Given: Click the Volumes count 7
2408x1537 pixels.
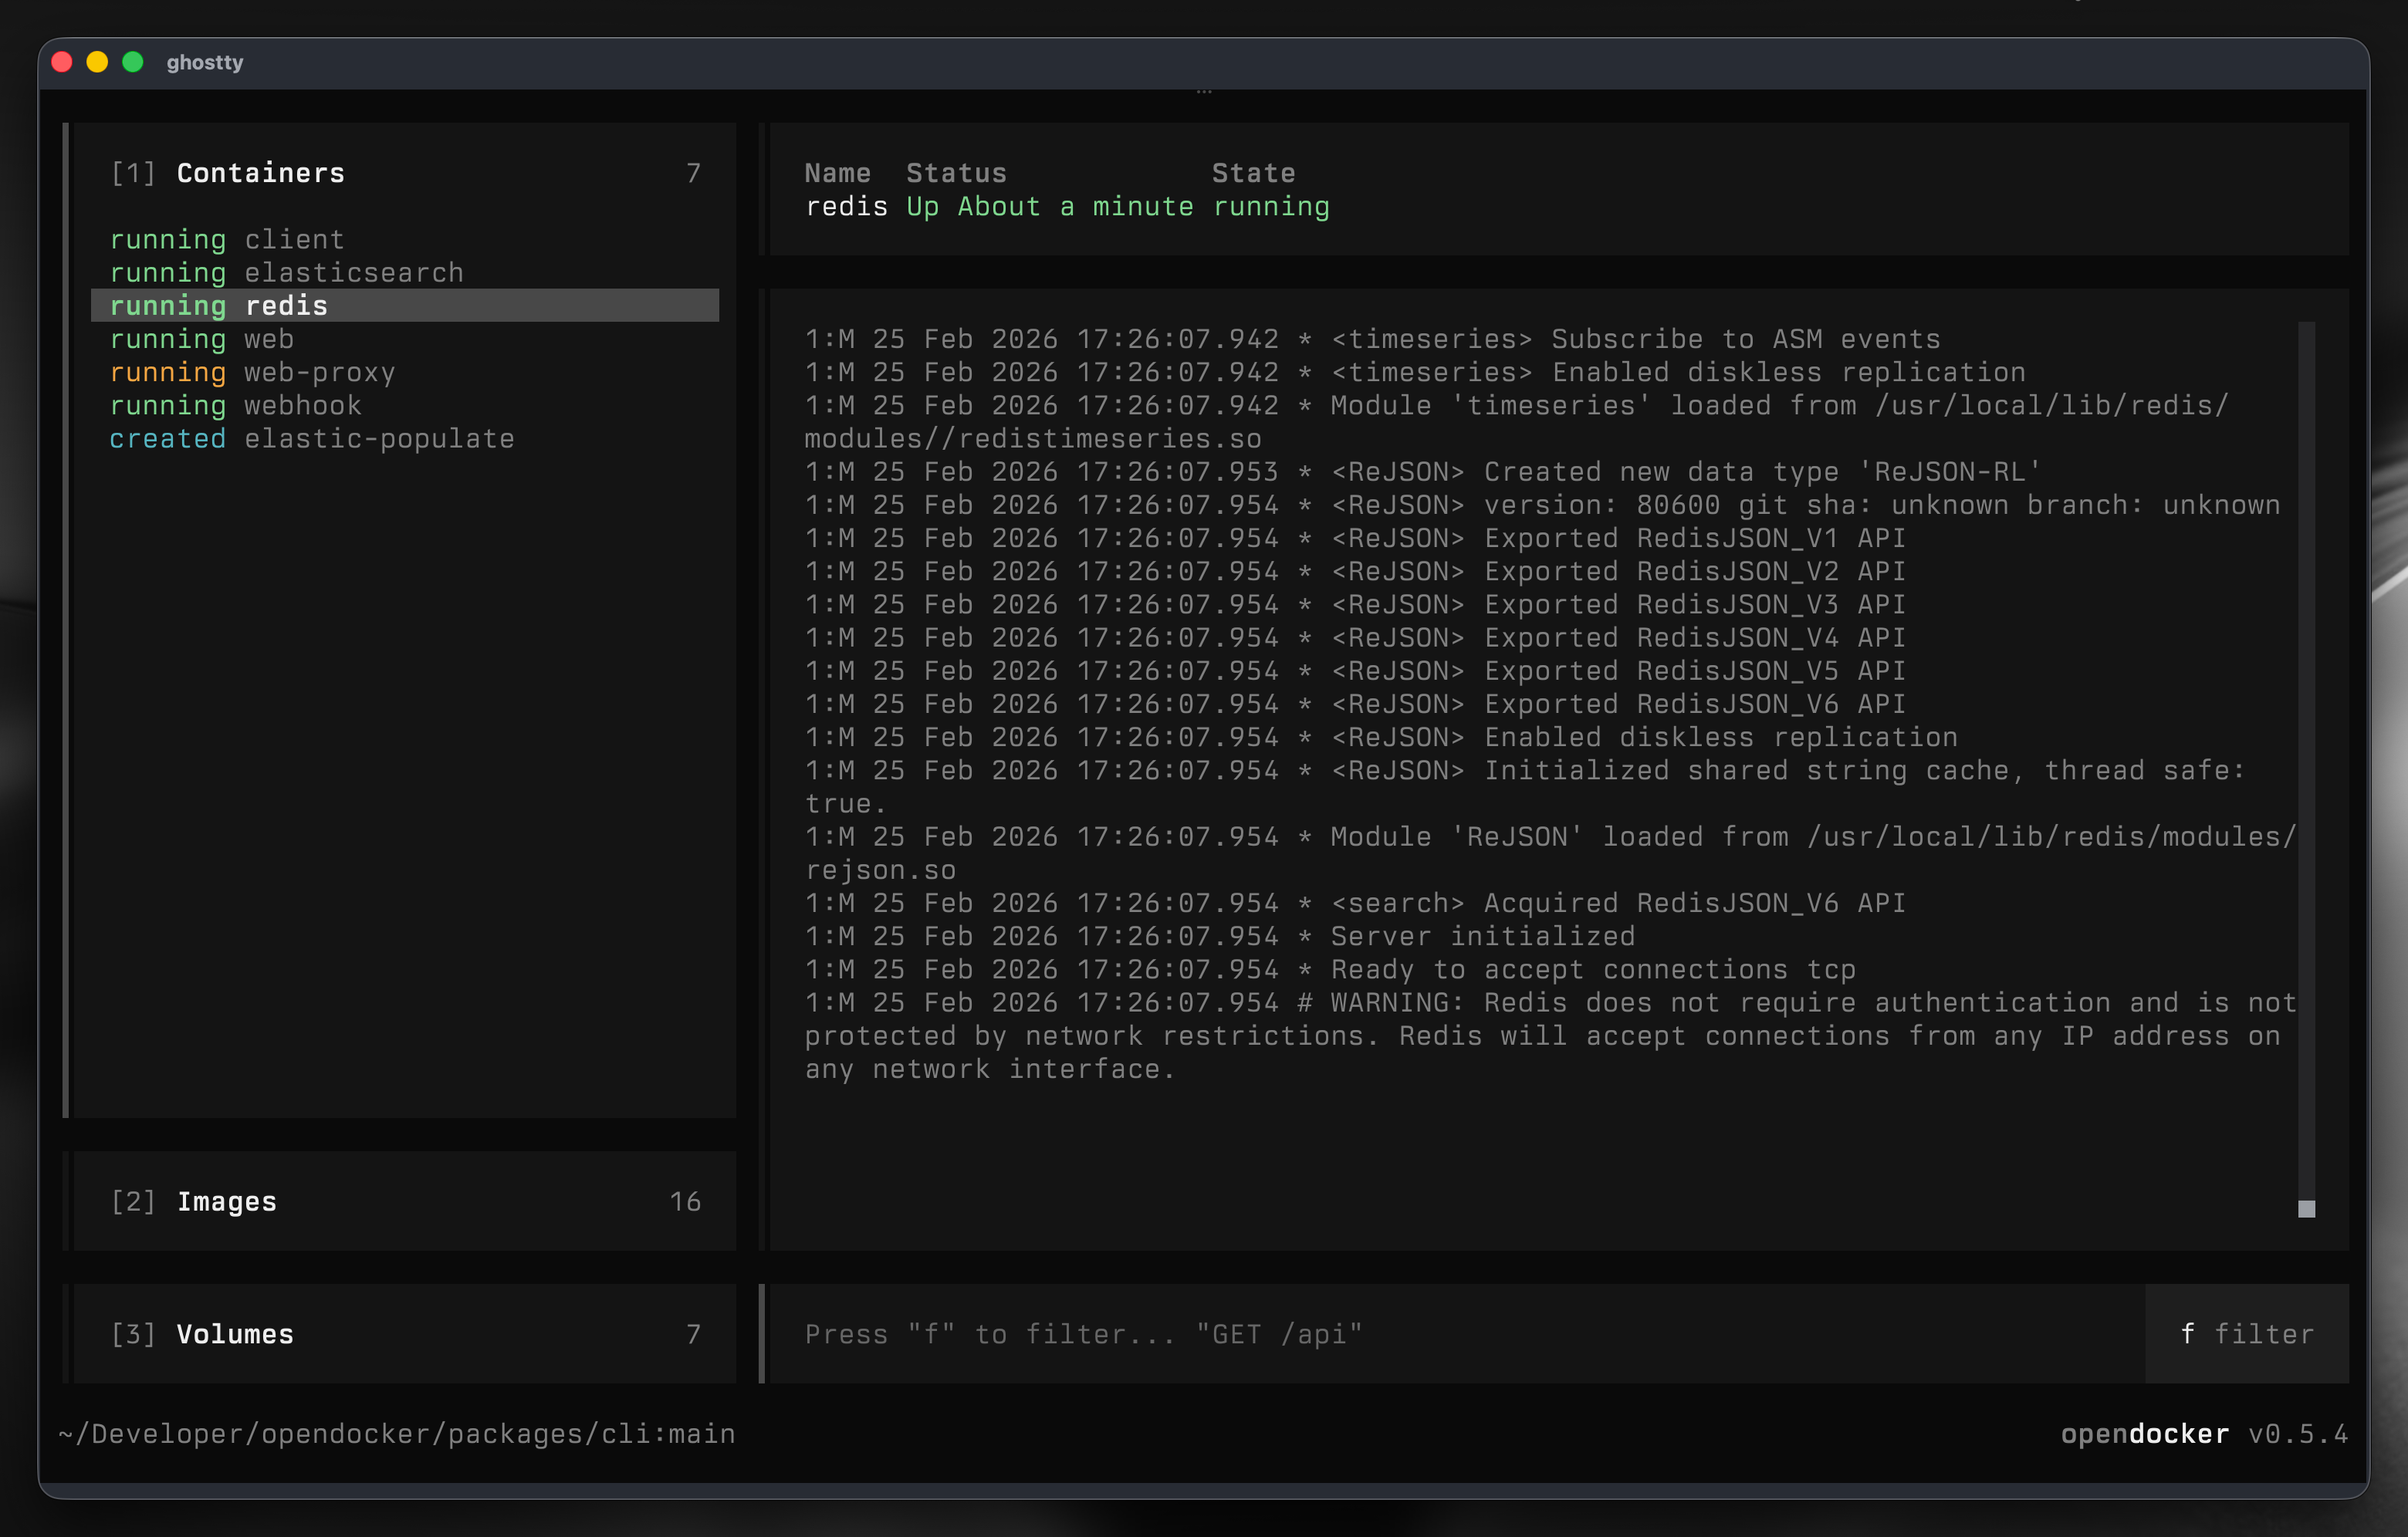Looking at the screenshot, I should [x=693, y=1334].
